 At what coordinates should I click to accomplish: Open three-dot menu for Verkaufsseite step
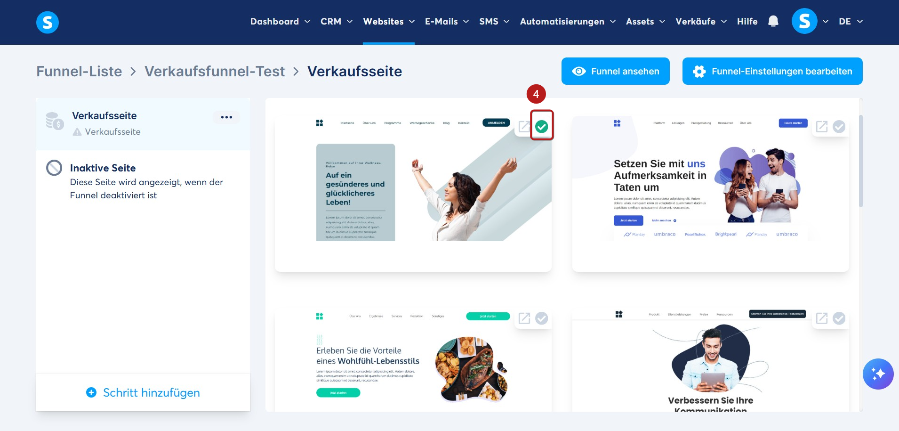click(x=226, y=117)
